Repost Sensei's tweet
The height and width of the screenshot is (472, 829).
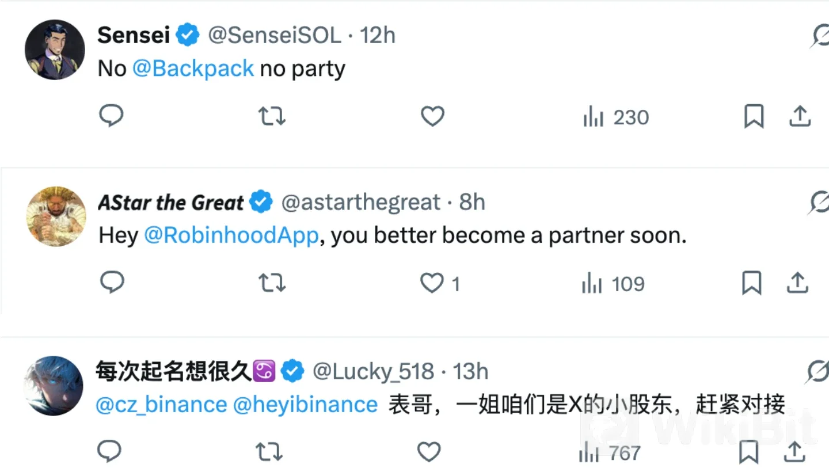pos(271,117)
